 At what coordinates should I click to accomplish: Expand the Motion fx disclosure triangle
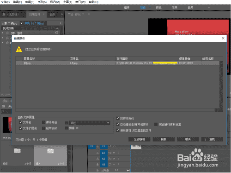[x=2, y=33]
